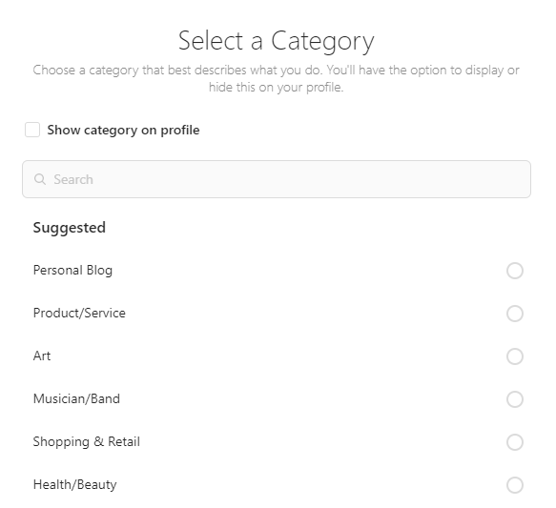Viewport: 556px width, 508px height.
Task: Select the Product/Service radio button
Action: (515, 314)
